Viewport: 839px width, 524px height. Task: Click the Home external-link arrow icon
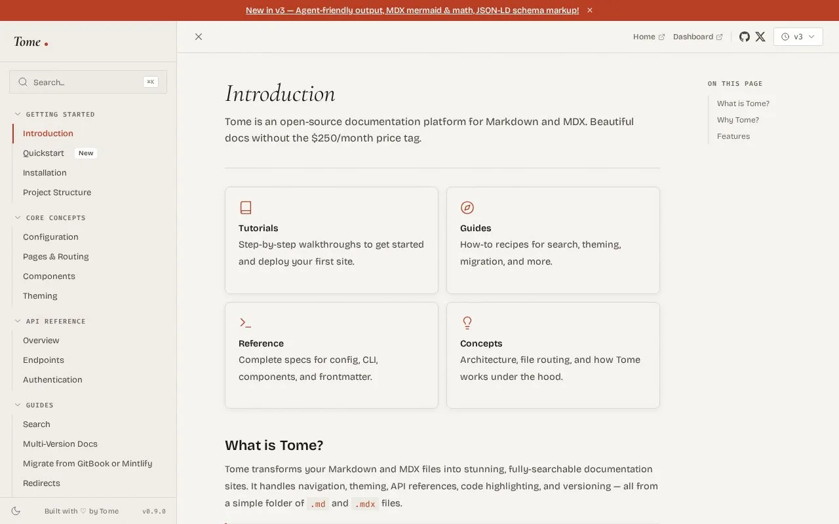pos(661,37)
